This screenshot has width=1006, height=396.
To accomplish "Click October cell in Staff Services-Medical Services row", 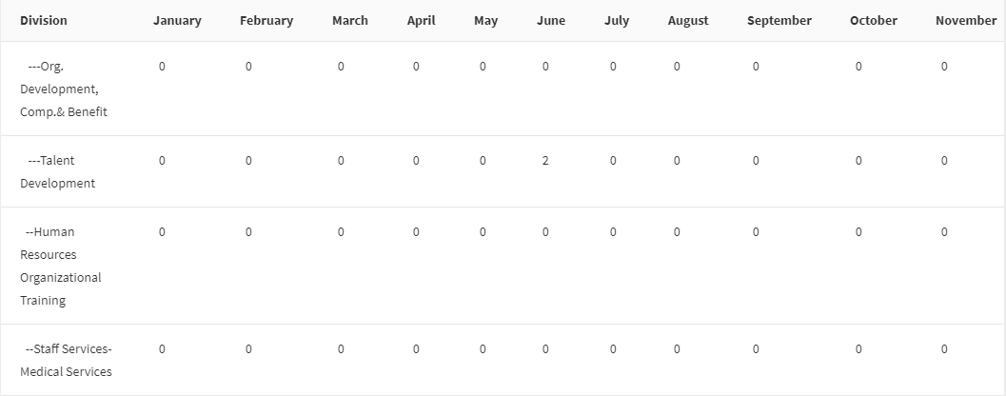I will [858, 349].
